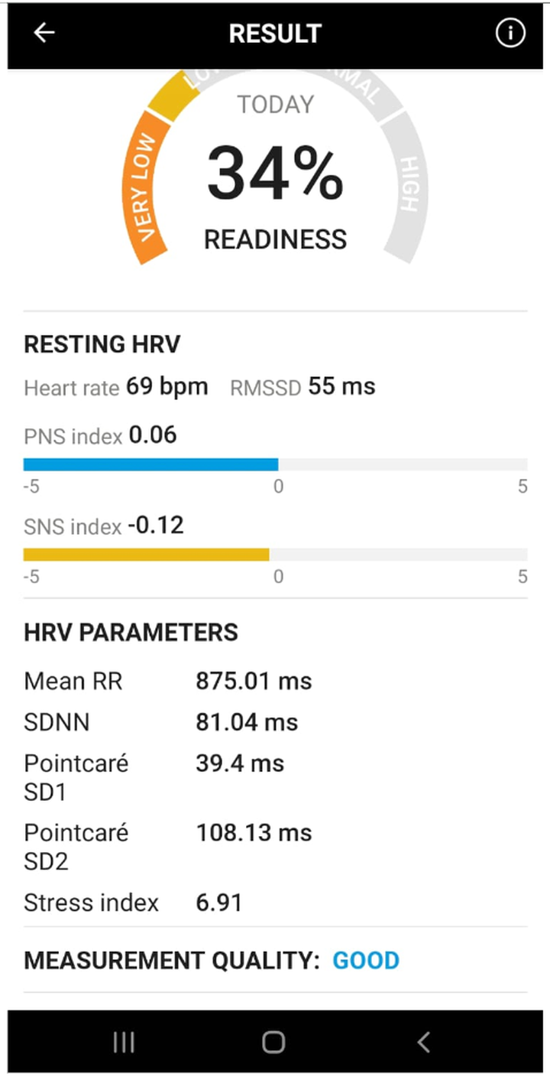Click the blue PNS index bar
Screen dimensions: 550x1077
[150, 464]
